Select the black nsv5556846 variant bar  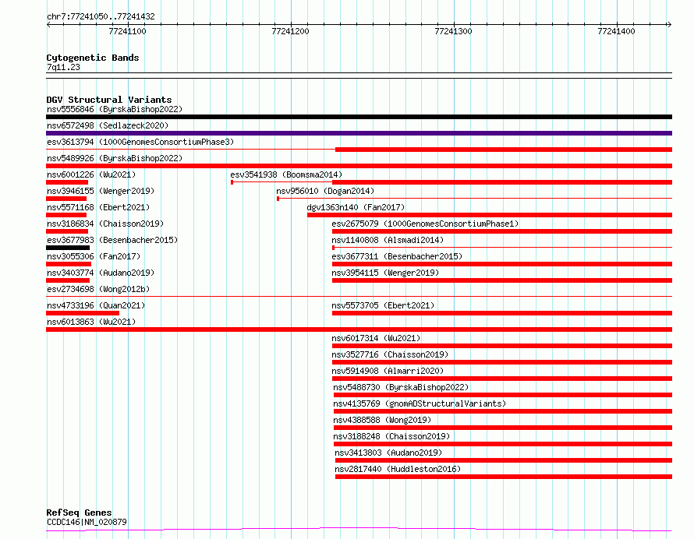point(359,117)
